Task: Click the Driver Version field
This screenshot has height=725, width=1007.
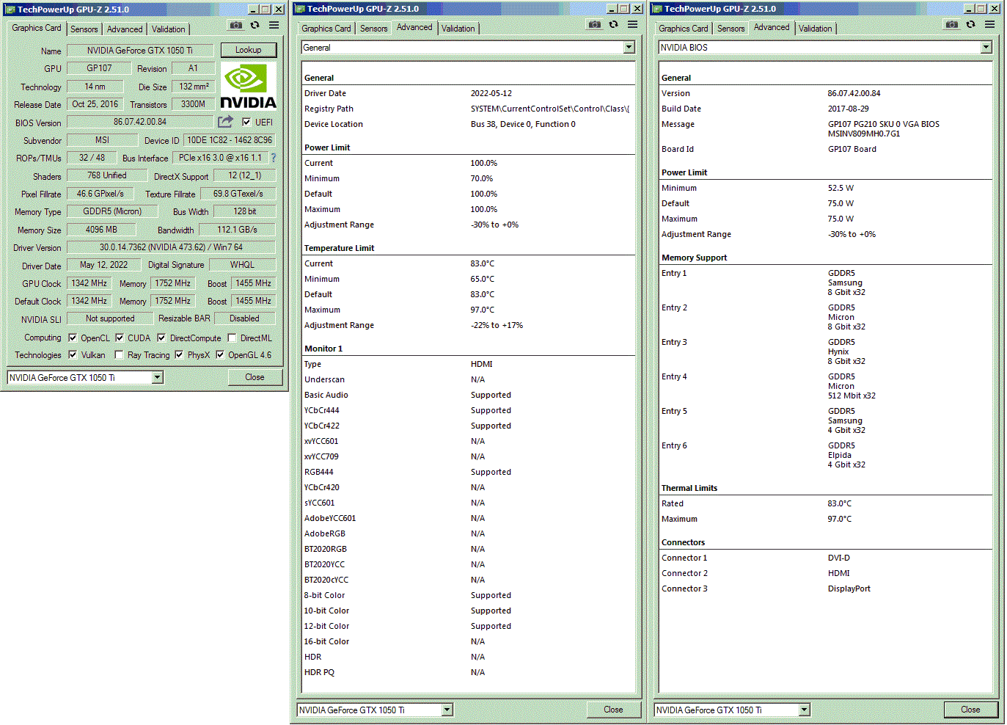Action: tap(171, 247)
